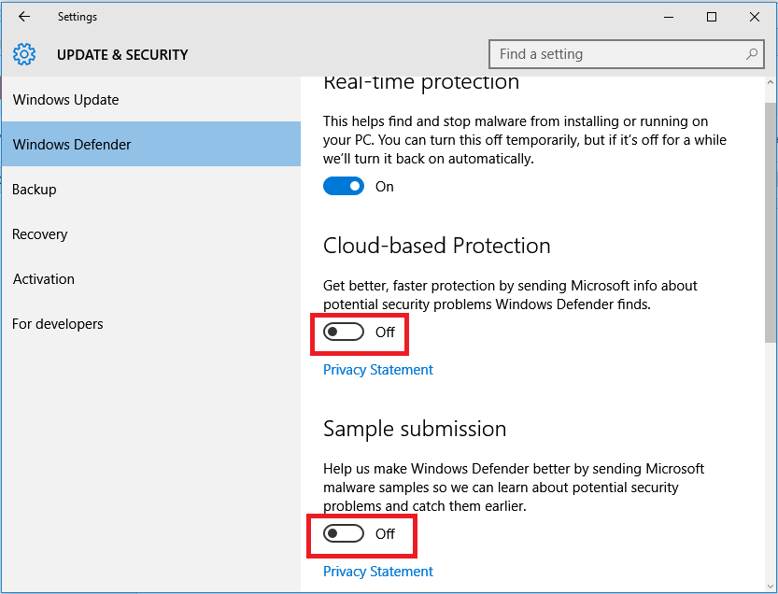The image size is (778, 594).
Task: Click the Cloud-based Protection heading
Action: tap(437, 246)
